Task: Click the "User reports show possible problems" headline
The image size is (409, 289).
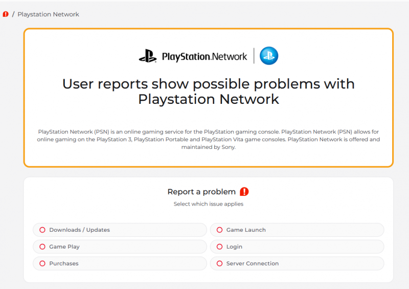Action: click(x=209, y=92)
